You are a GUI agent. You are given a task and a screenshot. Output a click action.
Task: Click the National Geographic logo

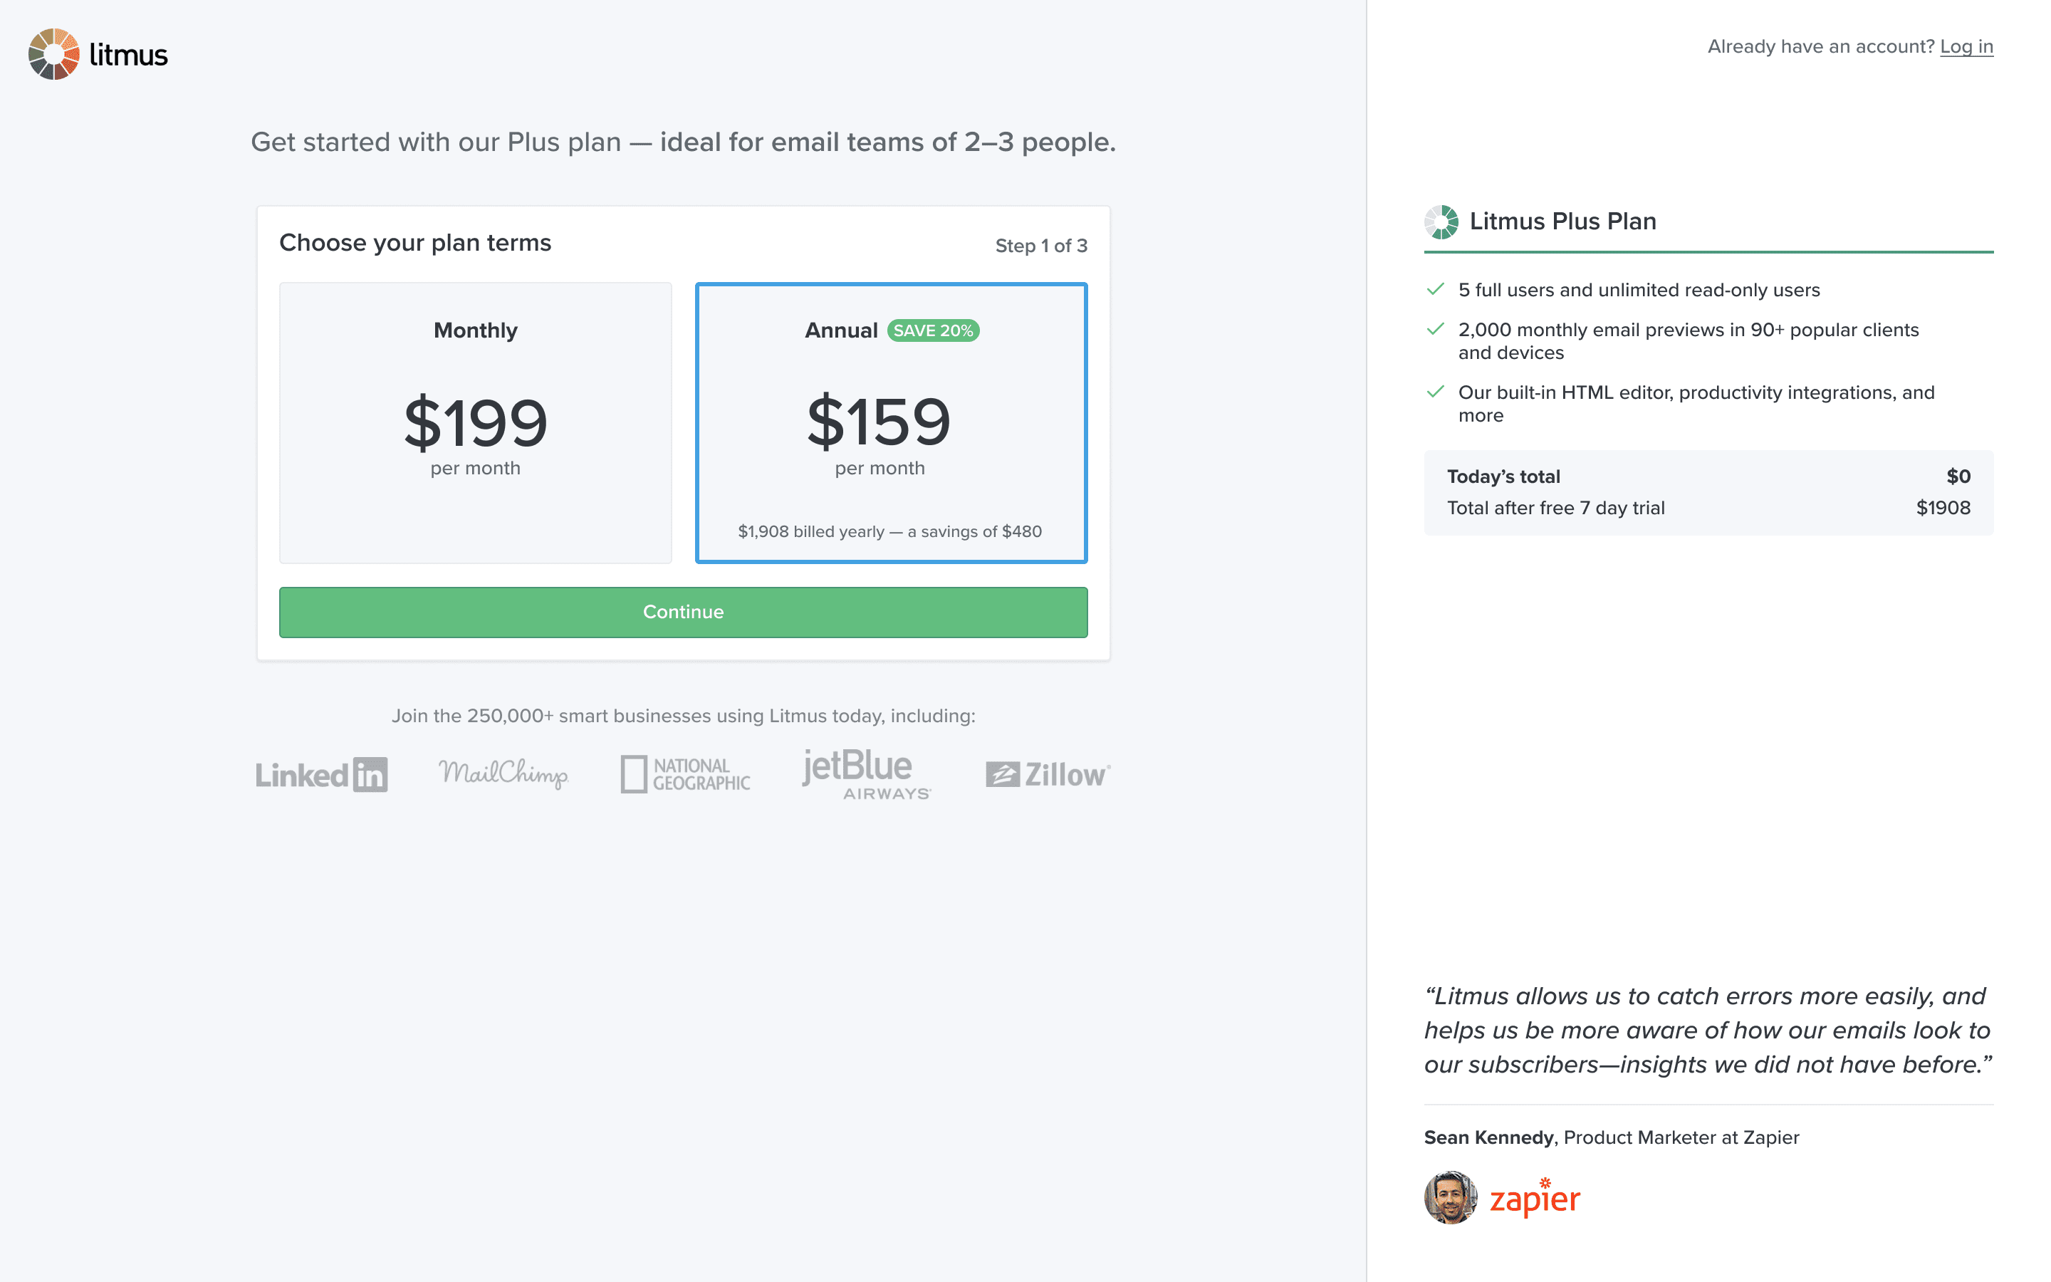(x=685, y=774)
